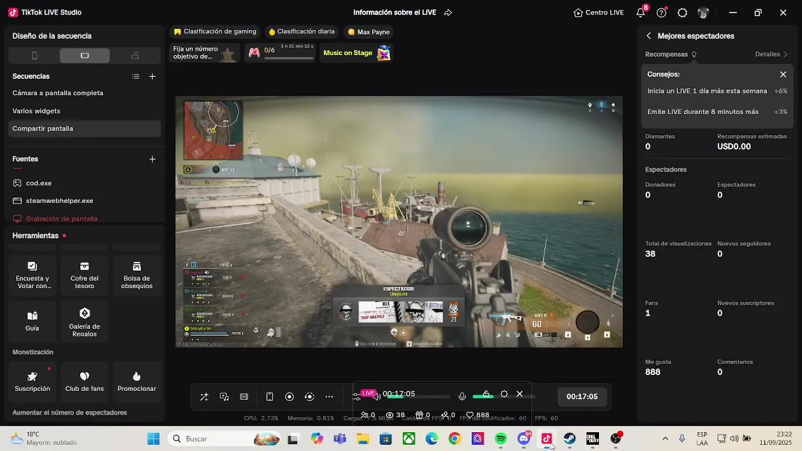
Task: Switch to landscape layout mode
Action: [x=85, y=56]
